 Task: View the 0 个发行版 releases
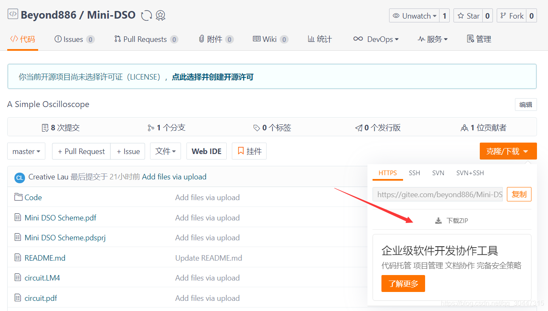(x=378, y=127)
